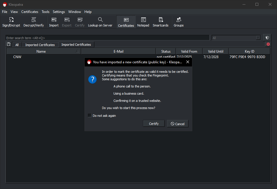Open the Notepad view

coord(143,22)
